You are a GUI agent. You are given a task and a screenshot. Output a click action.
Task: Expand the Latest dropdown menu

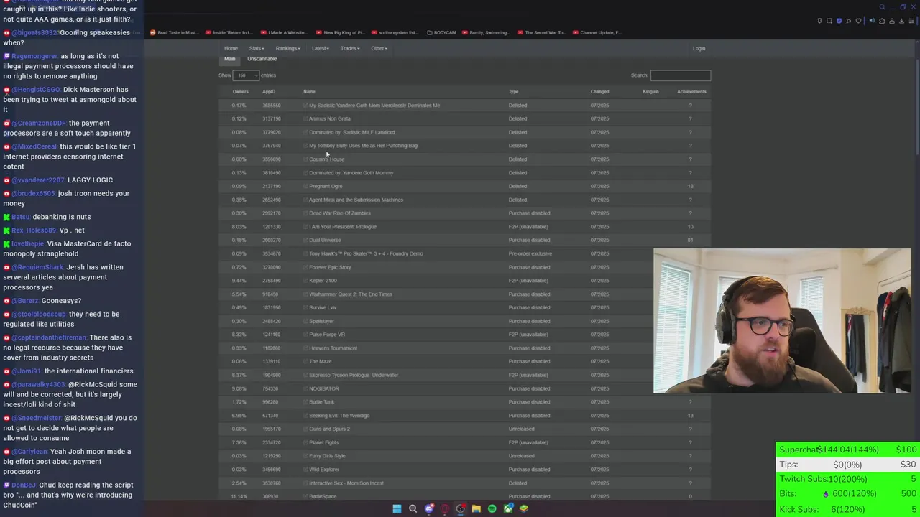[x=321, y=48]
